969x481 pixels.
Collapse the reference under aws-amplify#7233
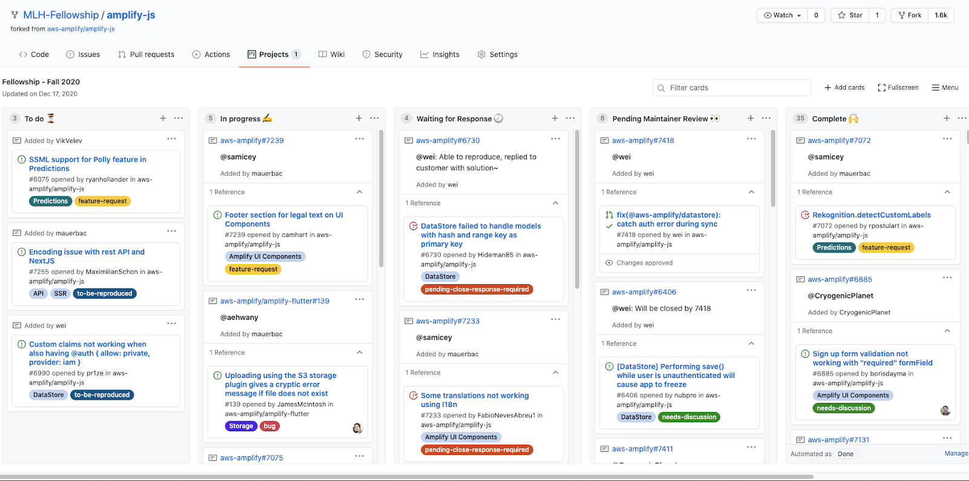(556, 373)
